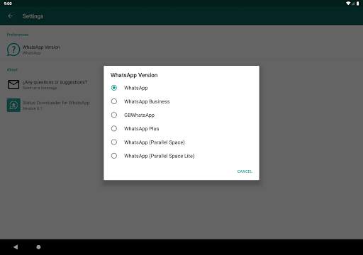Tap the Android back navigation button

(16, 247)
